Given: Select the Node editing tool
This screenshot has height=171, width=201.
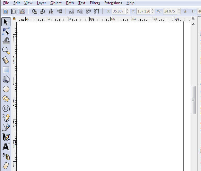Looking at the screenshot, I should (6, 31).
